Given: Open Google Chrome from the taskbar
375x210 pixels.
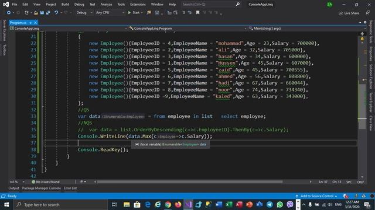Looking at the screenshot, I should click(x=168, y=205).
